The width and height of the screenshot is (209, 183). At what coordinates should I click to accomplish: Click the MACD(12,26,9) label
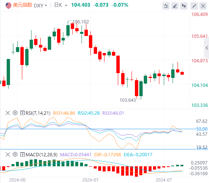(42, 155)
